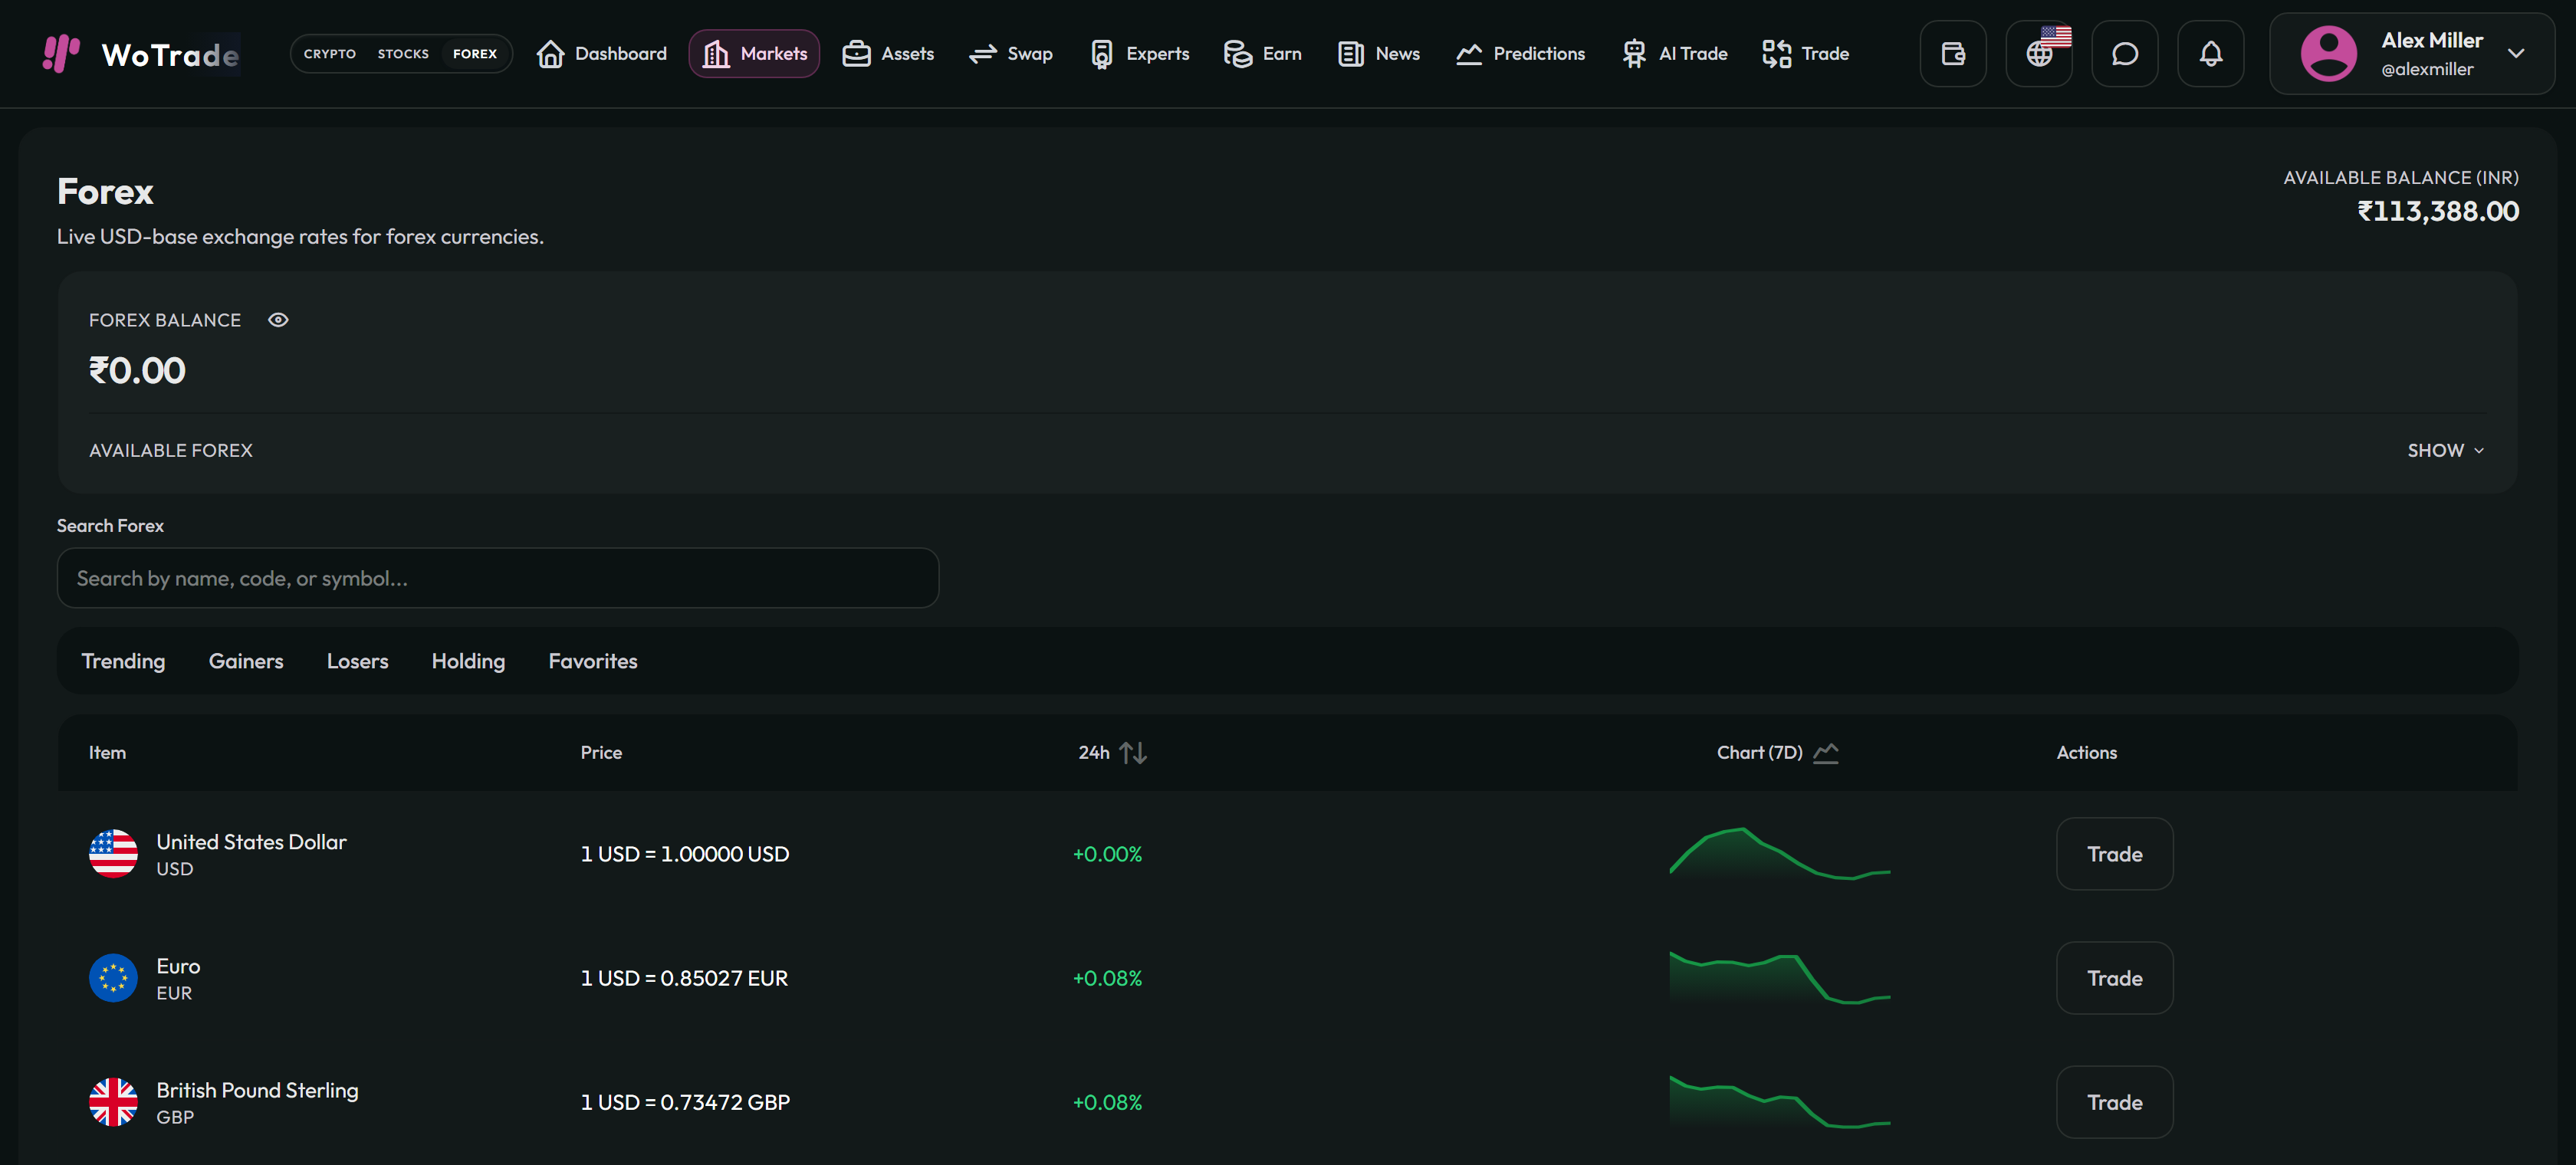2576x1165 pixels.
Task: Click the Chart (7D) line icon
Action: 1826,753
